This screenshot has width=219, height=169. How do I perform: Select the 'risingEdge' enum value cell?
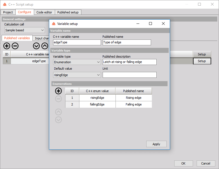coord(97,98)
